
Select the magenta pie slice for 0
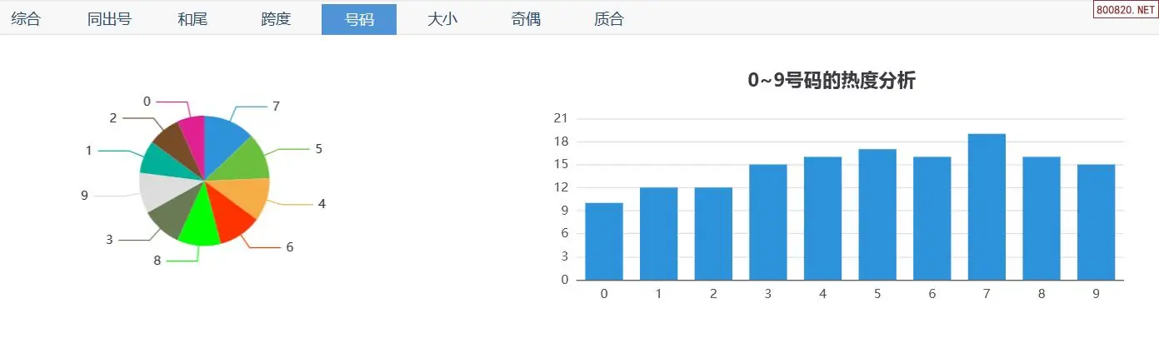[194, 137]
